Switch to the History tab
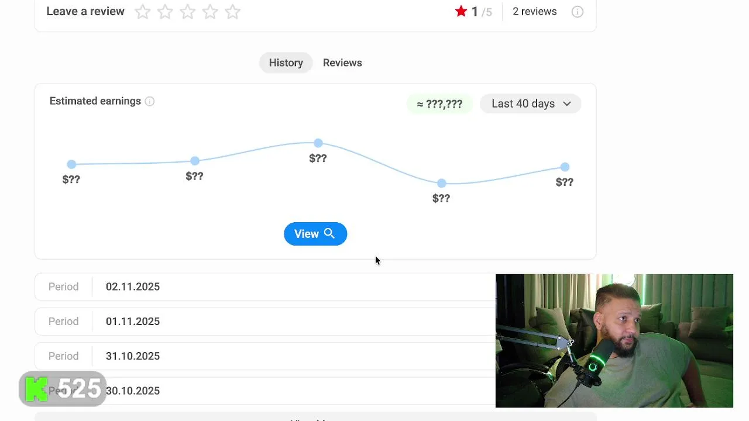This screenshot has height=421, width=749. [286, 63]
